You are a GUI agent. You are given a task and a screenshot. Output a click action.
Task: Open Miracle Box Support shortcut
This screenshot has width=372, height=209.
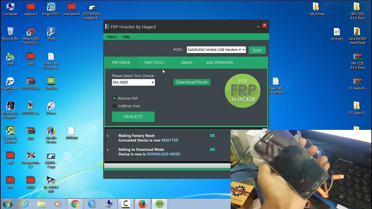pyautogui.click(x=10, y=110)
